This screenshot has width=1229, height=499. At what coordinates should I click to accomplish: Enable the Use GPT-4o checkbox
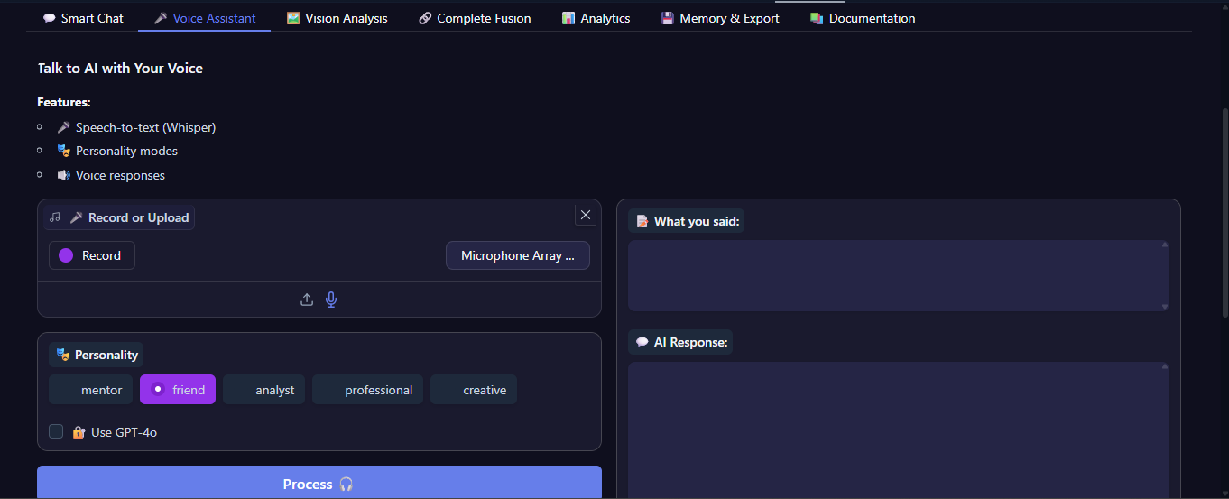point(56,431)
